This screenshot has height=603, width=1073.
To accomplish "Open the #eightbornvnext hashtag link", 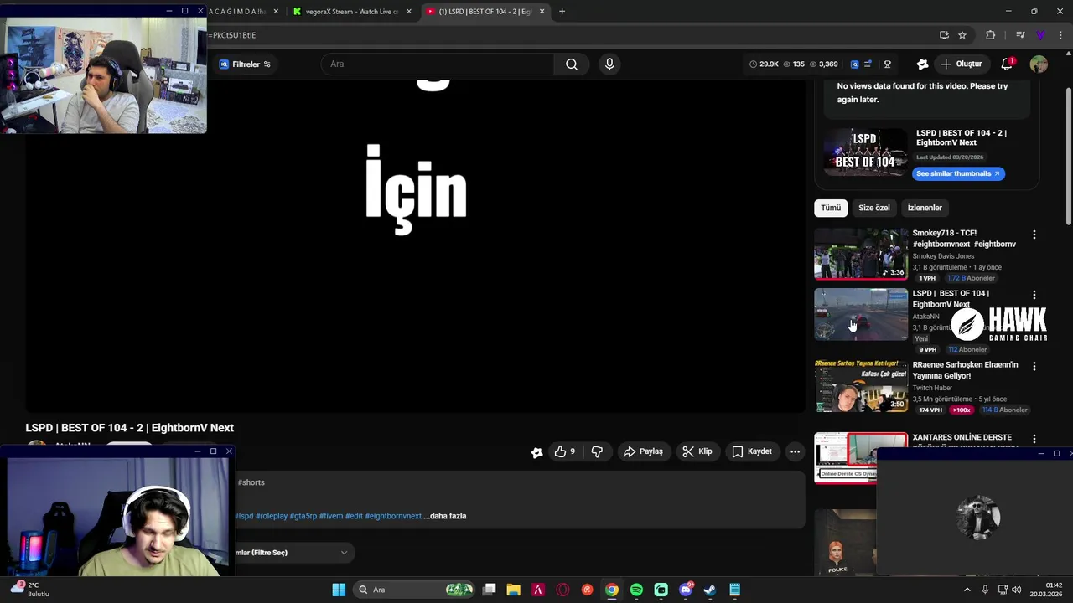I will pyautogui.click(x=393, y=516).
